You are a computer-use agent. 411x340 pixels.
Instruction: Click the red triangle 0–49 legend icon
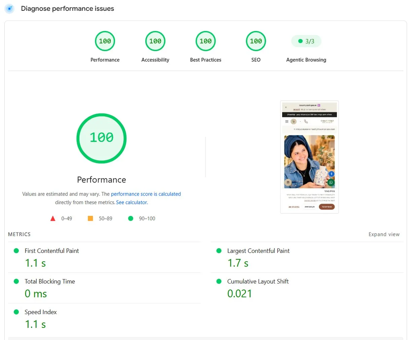point(53,218)
